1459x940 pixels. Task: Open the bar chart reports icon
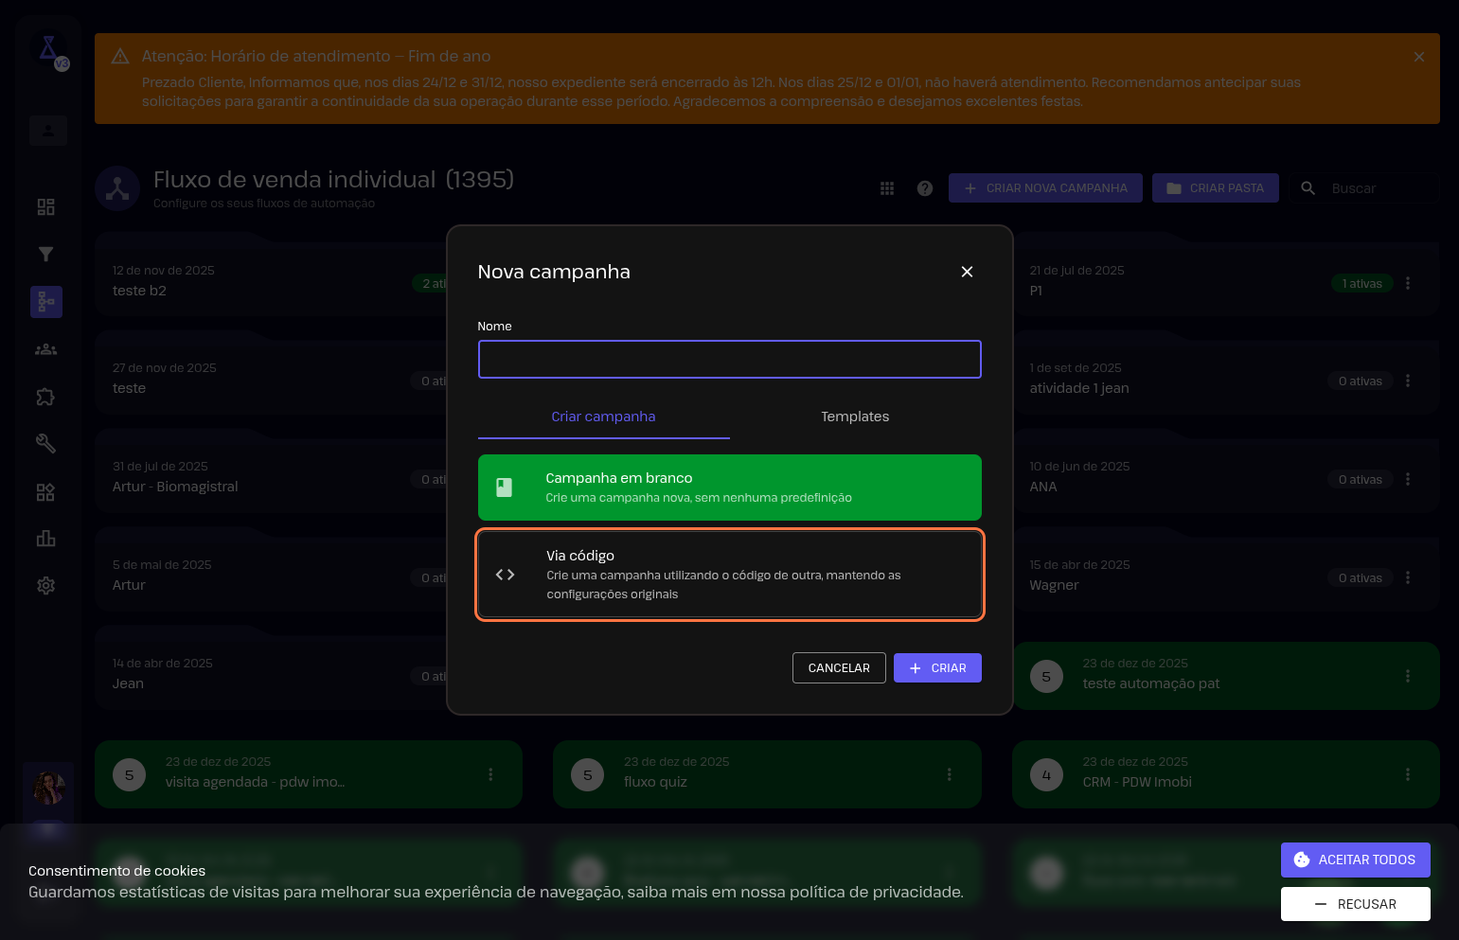(x=45, y=539)
